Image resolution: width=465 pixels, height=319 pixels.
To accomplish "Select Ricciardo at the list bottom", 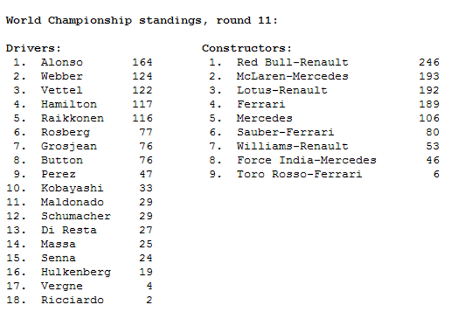I will [x=72, y=300].
